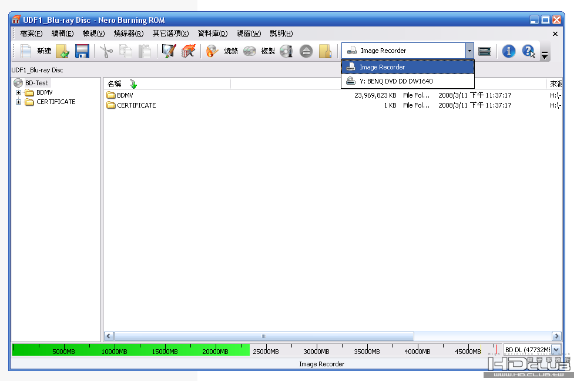Click the Copy toolbar icon
Image resolution: width=577 pixels, height=381 pixels.
126,51
